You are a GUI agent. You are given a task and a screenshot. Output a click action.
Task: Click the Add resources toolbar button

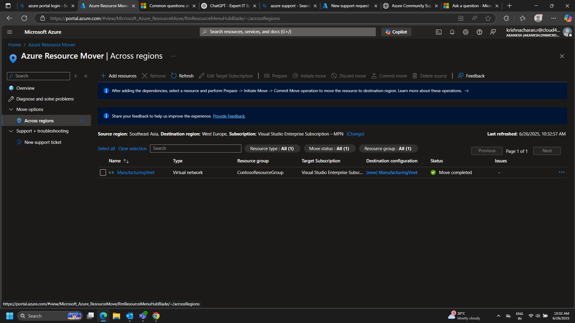(x=119, y=76)
